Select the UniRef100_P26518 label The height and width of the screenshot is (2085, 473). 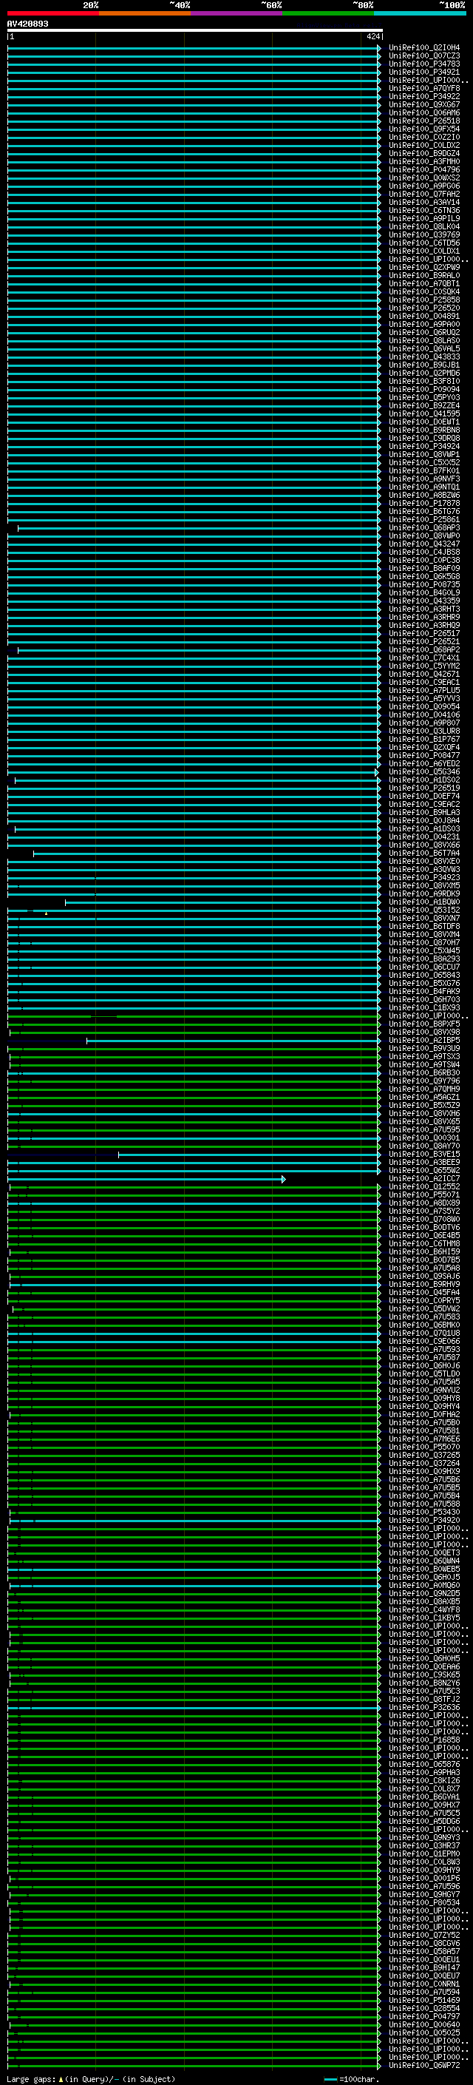click(424, 121)
